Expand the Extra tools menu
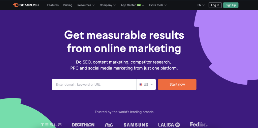Viewport: 258px width, 128px height. click(x=158, y=5)
